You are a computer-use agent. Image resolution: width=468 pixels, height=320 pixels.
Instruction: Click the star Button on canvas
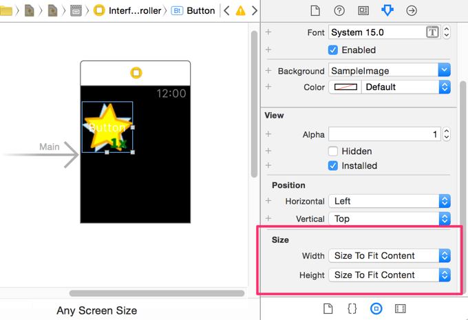pyautogui.click(x=107, y=127)
